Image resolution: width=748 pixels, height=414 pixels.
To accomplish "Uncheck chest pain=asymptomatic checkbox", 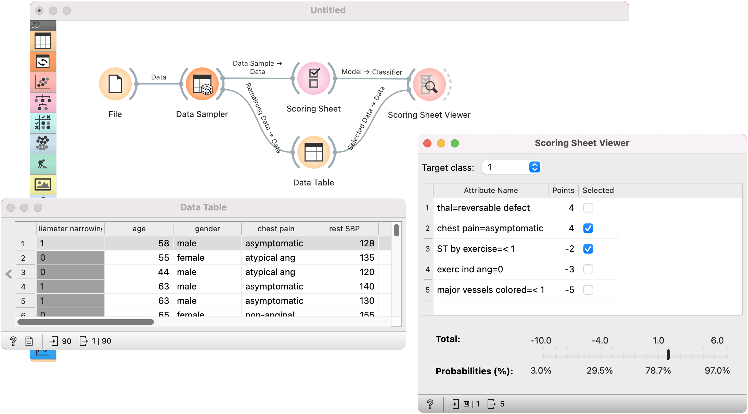I will pos(588,228).
